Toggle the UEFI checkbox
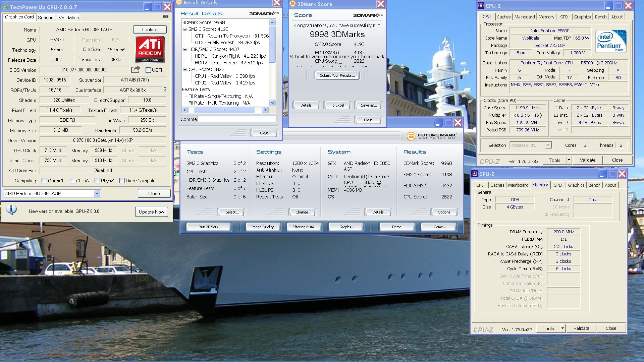This screenshot has width=644, height=362. tap(148, 70)
